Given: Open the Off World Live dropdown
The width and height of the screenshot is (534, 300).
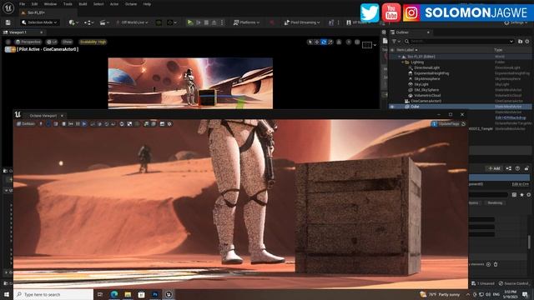Looking at the screenshot, I should [132, 22].
